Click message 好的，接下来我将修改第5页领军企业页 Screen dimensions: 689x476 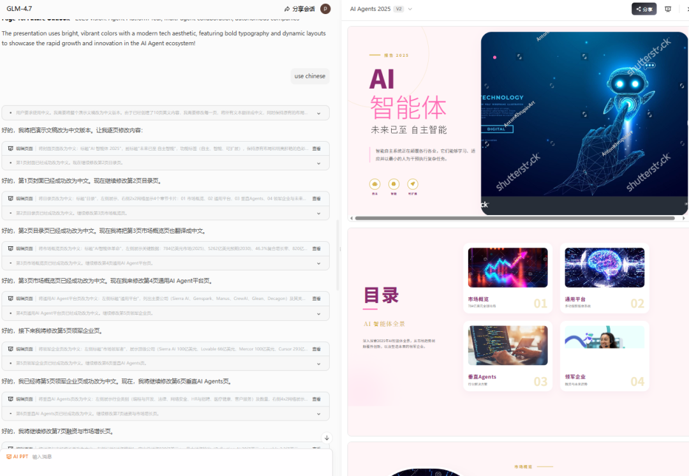[53, 331]
